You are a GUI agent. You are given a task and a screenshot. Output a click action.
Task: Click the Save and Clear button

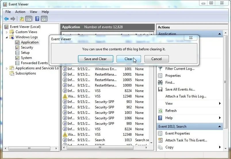pyautogui.click(x=96, y=59)
